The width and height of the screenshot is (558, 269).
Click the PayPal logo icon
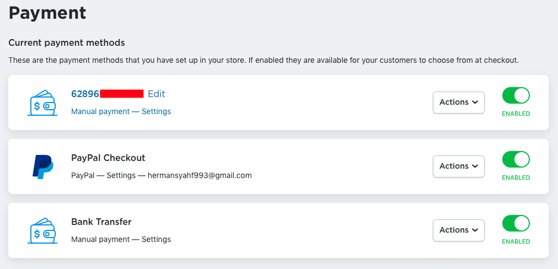point(42,166)
